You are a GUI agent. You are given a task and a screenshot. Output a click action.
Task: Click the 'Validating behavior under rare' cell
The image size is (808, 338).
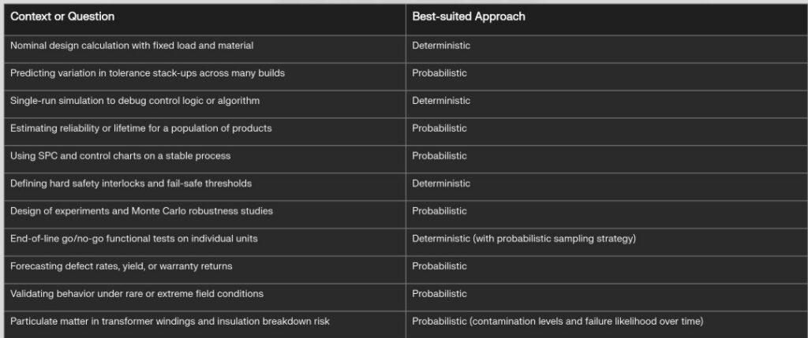point(137,294)
